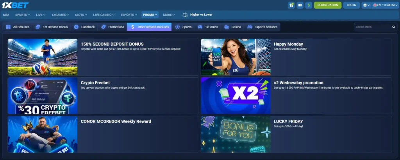Click the Happy Monday cashback thumbnail

point(236,57)
